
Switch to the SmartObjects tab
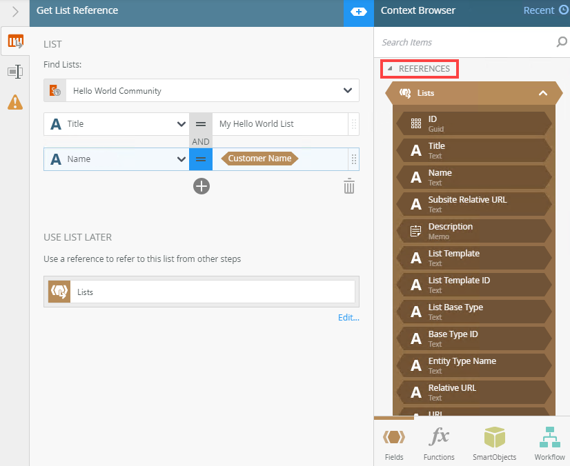(x=494, y=443)
